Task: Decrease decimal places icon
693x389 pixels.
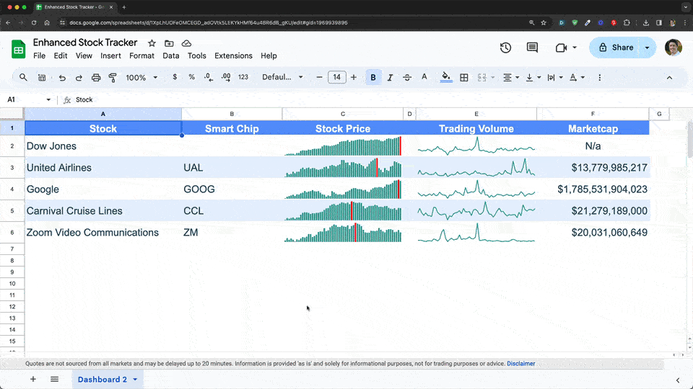Action: 209,77
